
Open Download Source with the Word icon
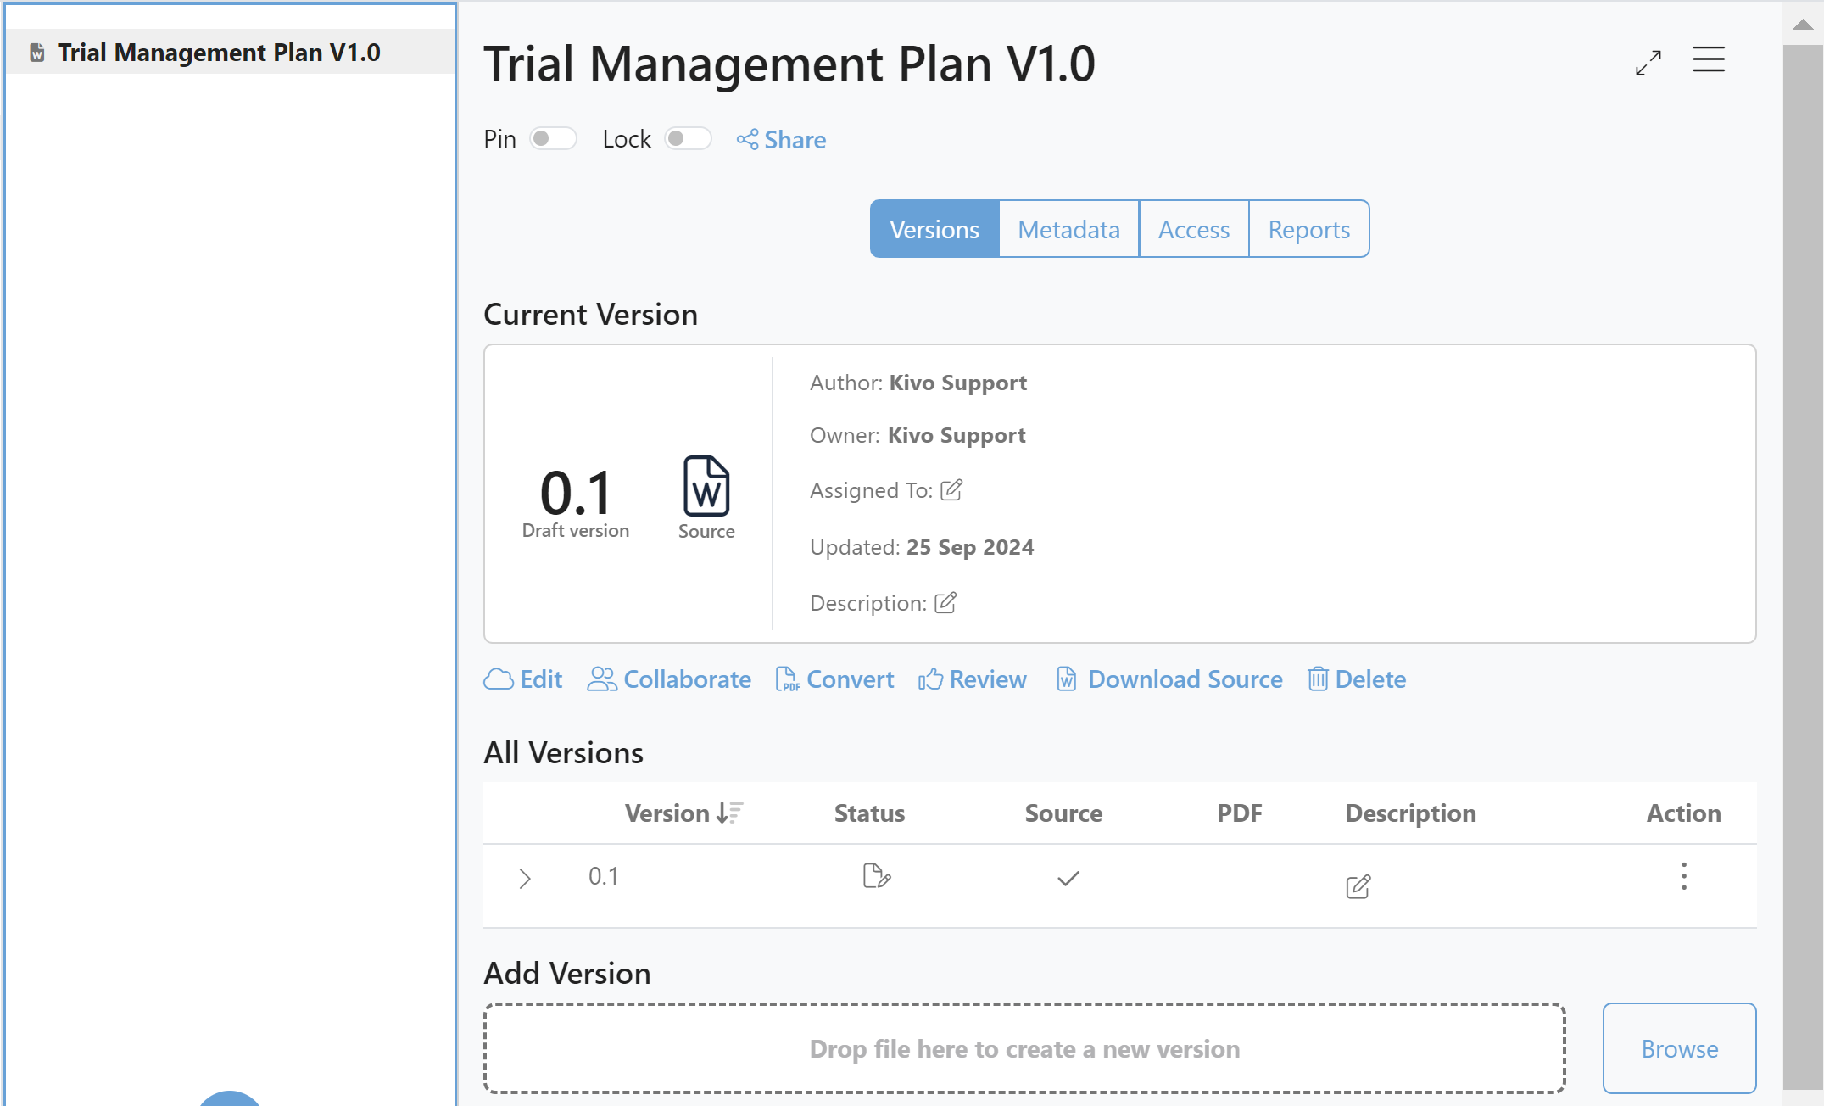tap(1065, 679)
